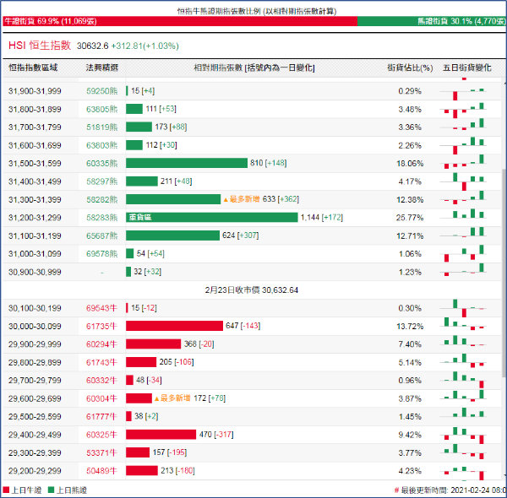507x498 pixels.
Task: Open warrant link 60335熊
Action: point(102,164)
